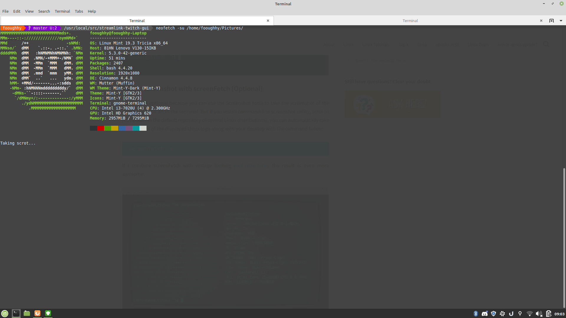Open the View menu
This screenshot has height=318, width=566.
29,11
